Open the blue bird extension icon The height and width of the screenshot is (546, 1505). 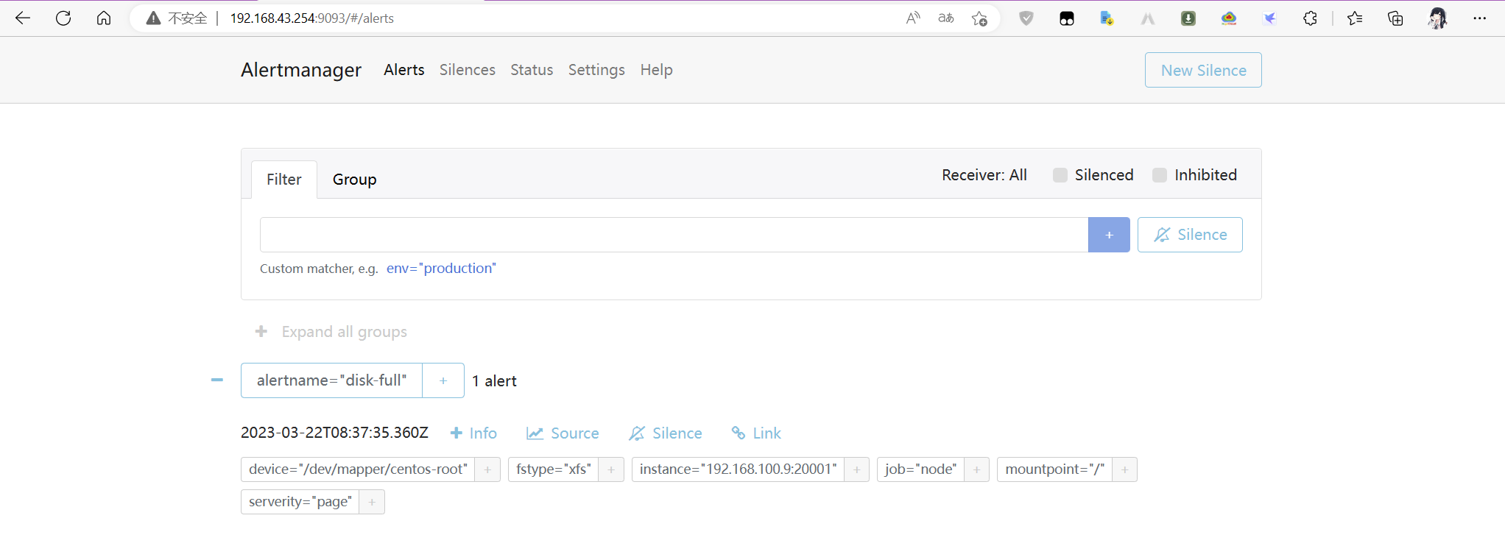click(1269, 18)
